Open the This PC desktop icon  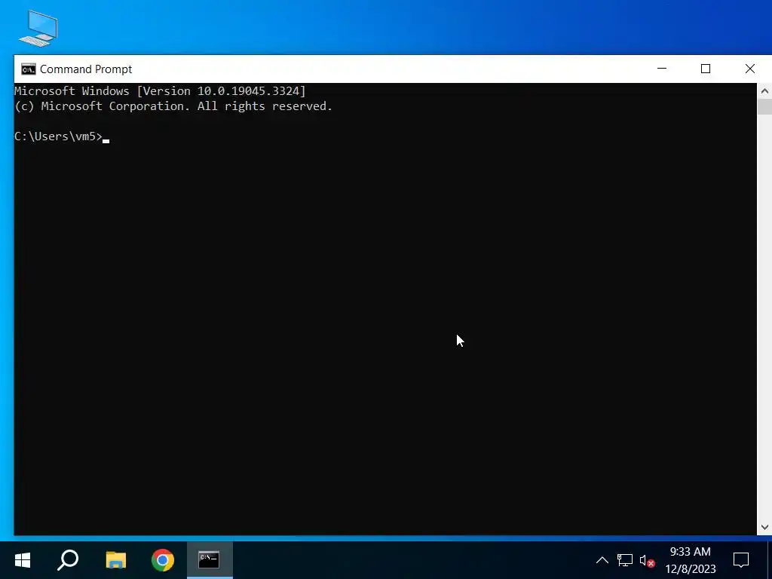pyautogui.click(x=38, y=28)
